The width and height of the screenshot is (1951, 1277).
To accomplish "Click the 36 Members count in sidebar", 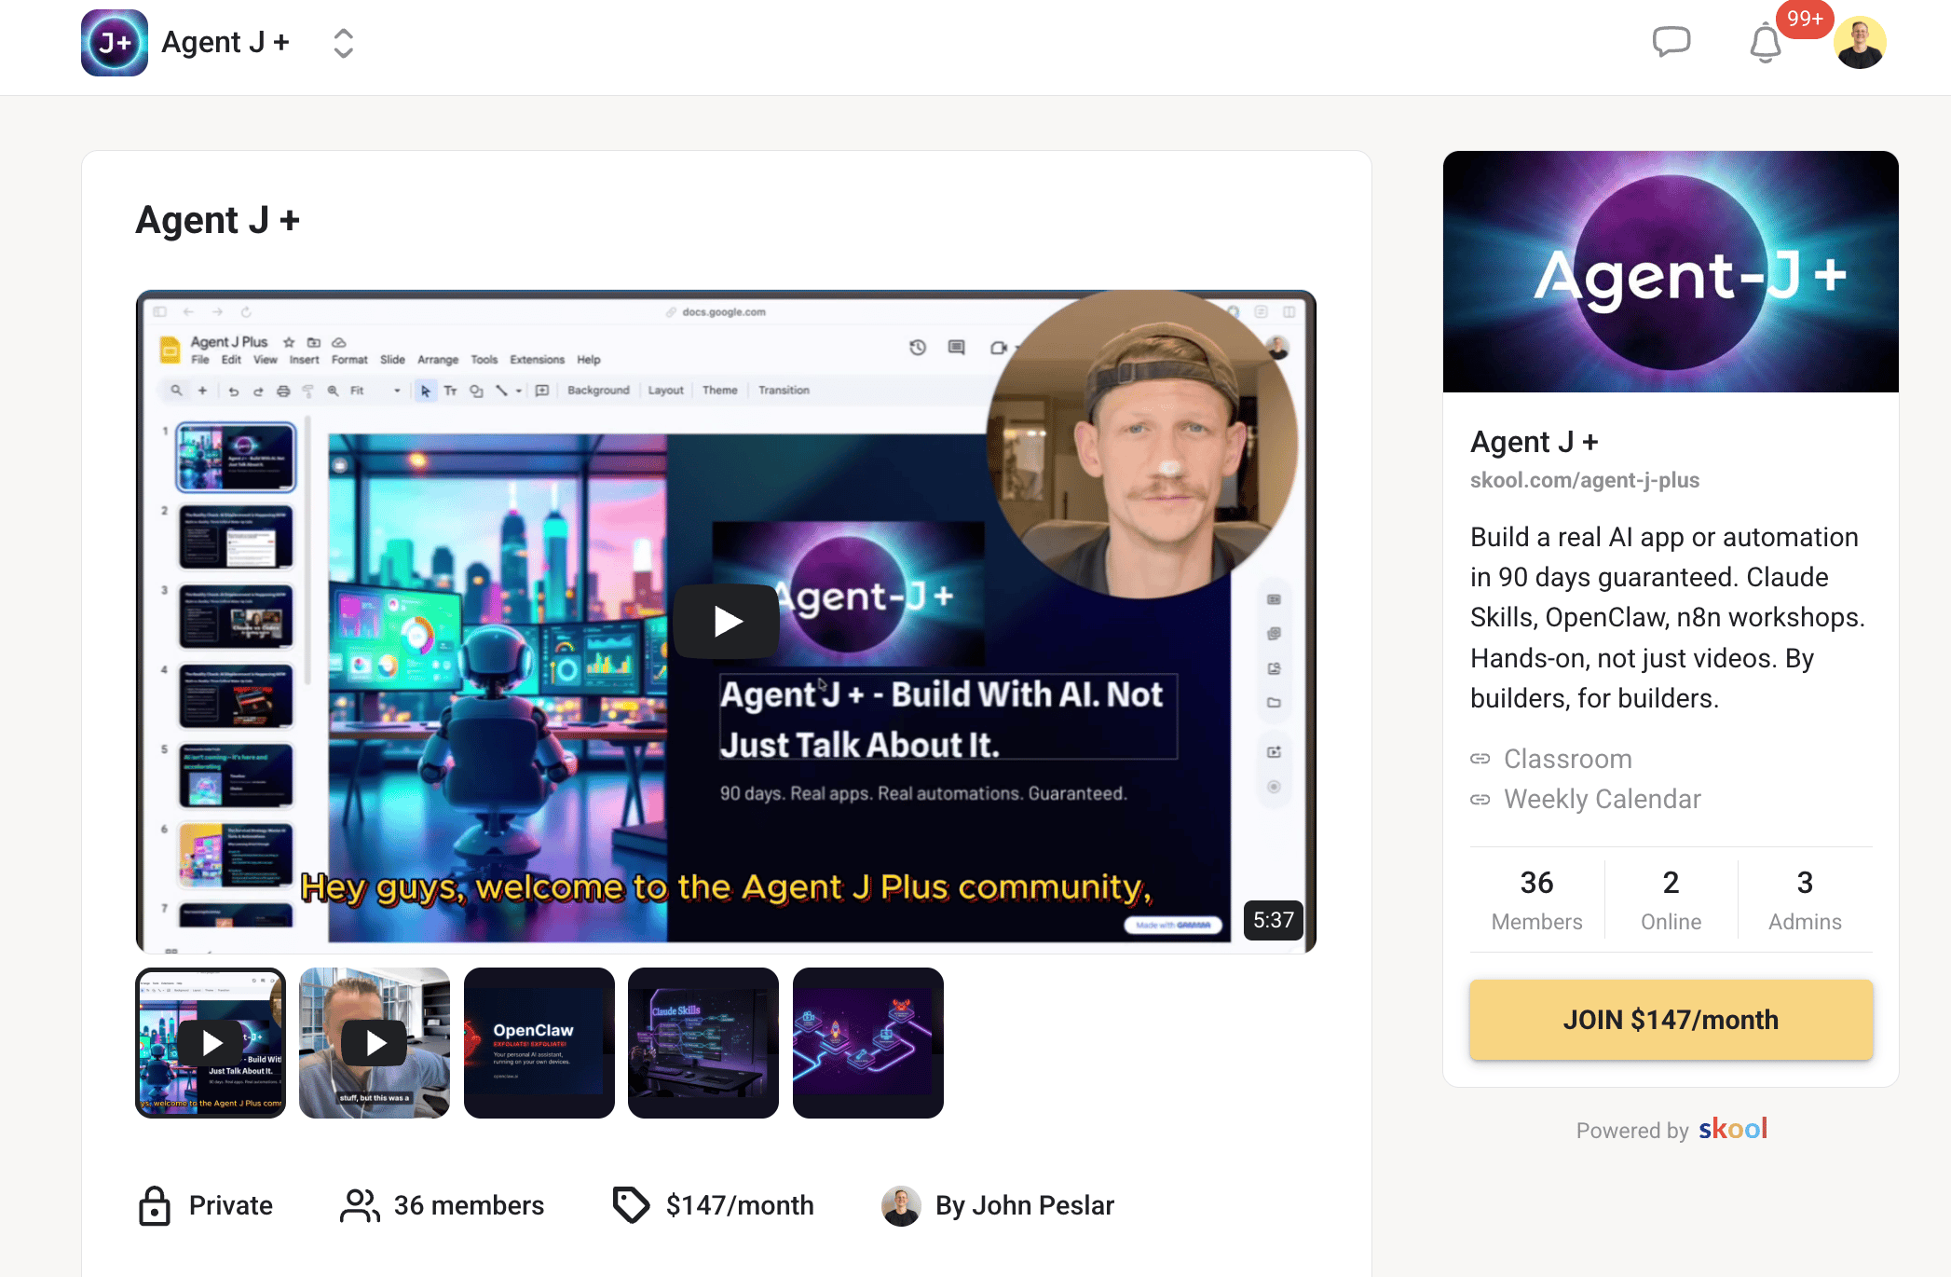I will click(1536, 899).
